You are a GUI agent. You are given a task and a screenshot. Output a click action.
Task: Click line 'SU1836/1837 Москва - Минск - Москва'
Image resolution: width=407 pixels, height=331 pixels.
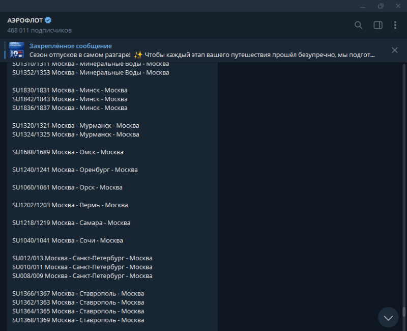point(70,108)
